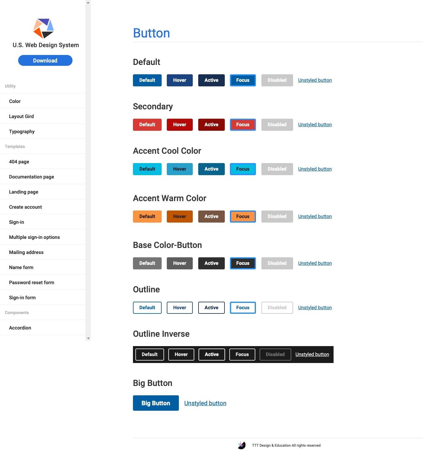
Task: Click Unstyled button link in Default row
Action: pos(315,80)
